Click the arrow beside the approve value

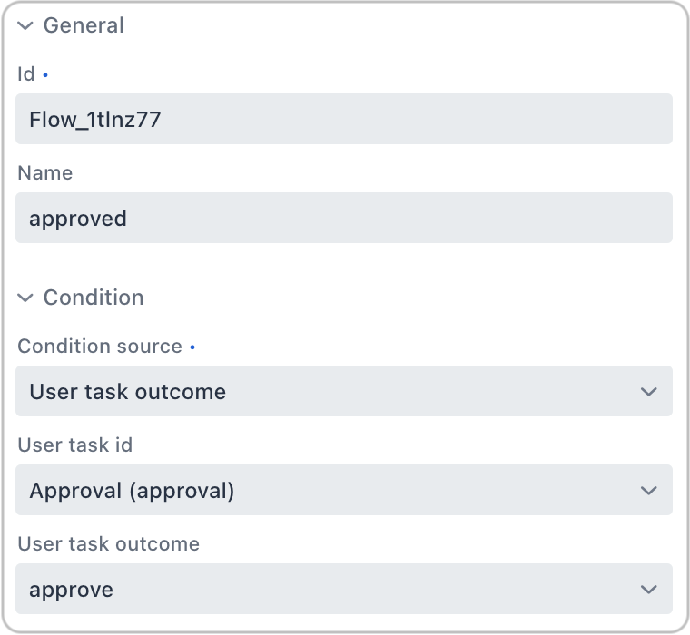tap(648, 590)
